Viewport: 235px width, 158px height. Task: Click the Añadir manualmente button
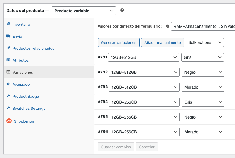tap(163, 42)
